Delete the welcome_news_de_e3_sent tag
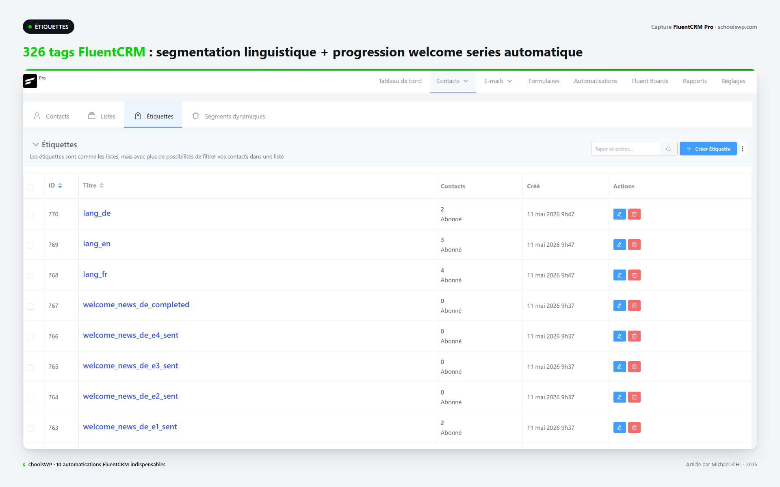Screen dimensions: 780x487 634,366
